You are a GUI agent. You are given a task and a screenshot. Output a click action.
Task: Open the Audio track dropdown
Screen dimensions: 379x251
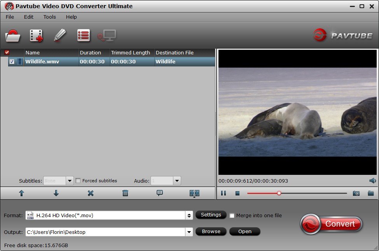click(176, 181)
